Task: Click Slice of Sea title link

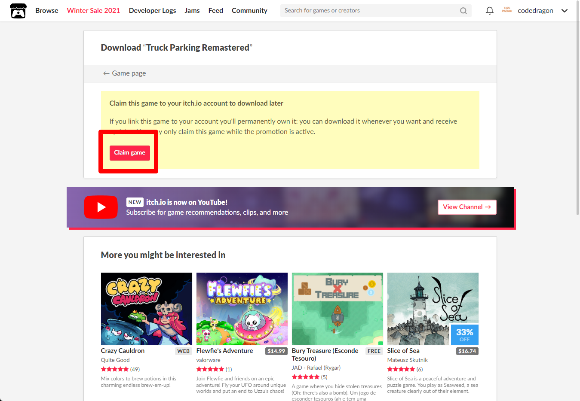Action: click(x=403, y=351)
